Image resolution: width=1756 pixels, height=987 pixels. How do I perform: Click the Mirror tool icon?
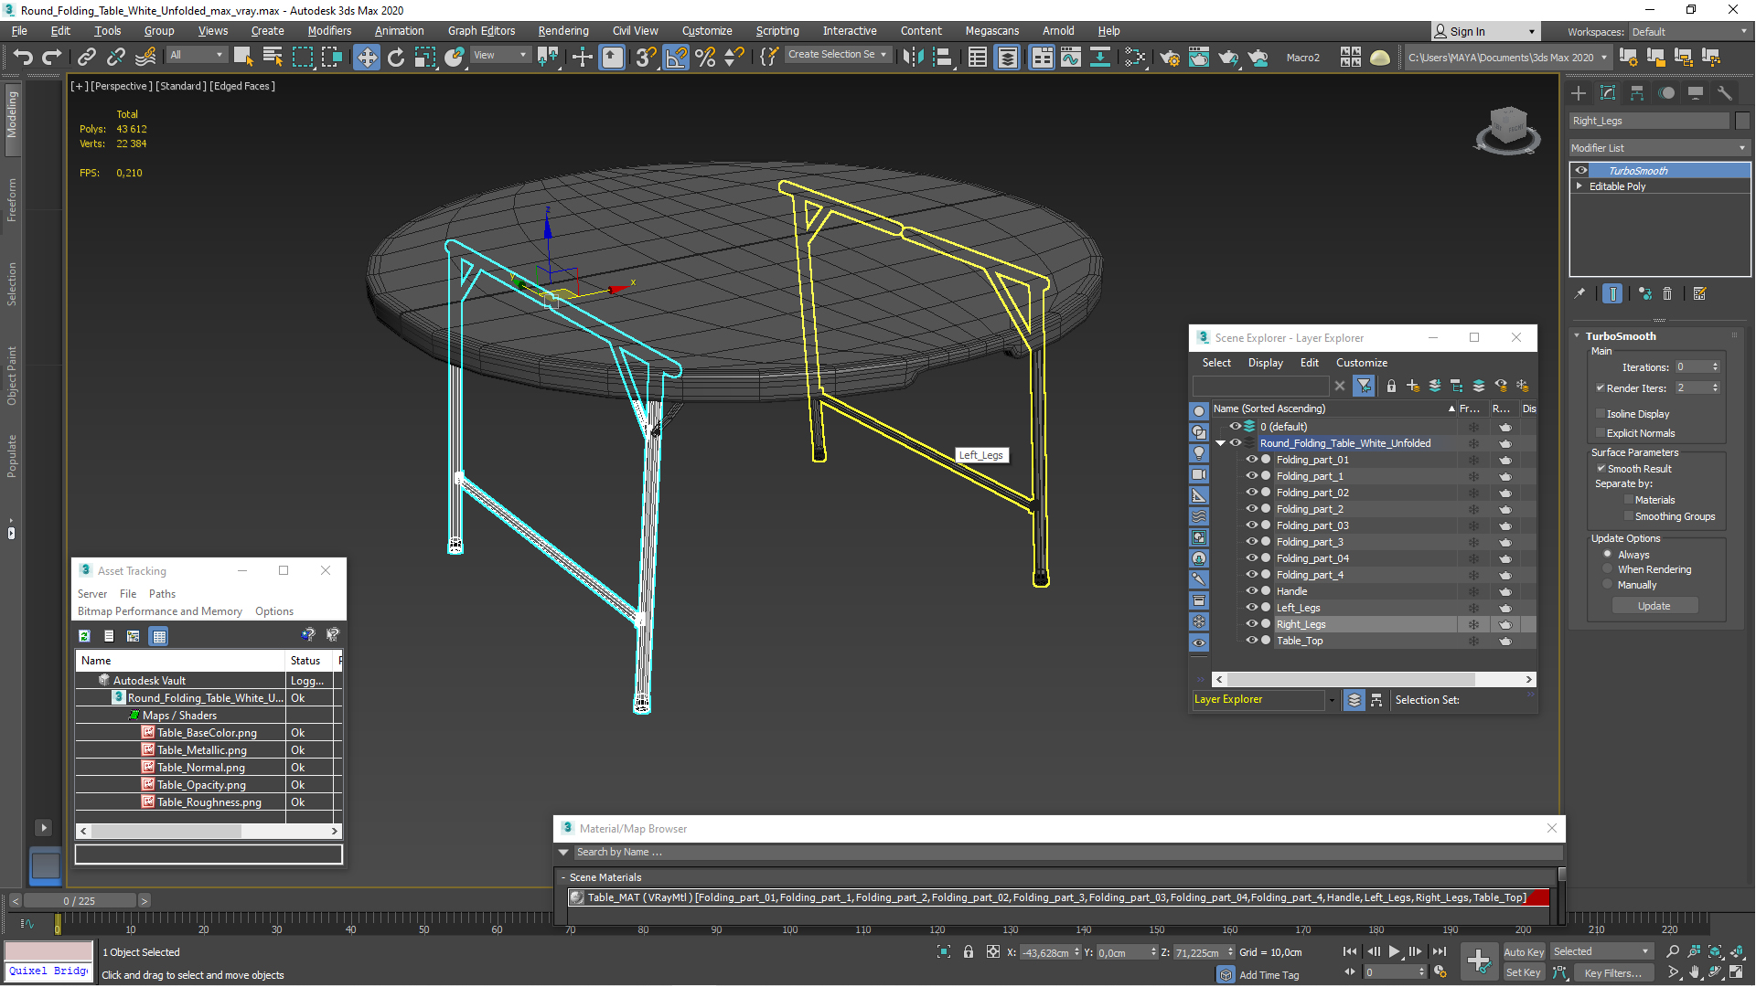pos(913,57)
